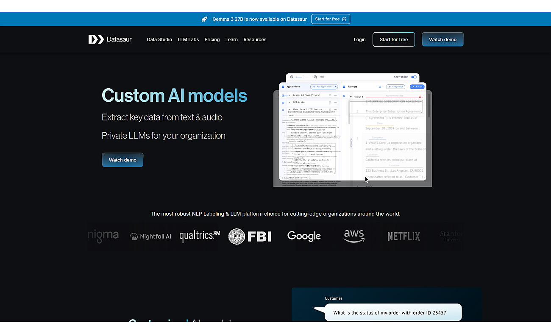Toggle the Applications header checkbox
The width and height of the screenshot is (551, 334).
(283, 86)
